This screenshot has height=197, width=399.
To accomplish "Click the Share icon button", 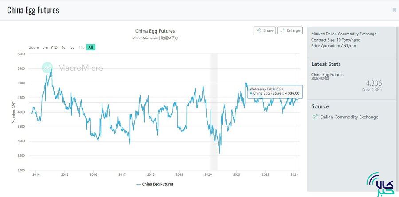I will (265, 30).
